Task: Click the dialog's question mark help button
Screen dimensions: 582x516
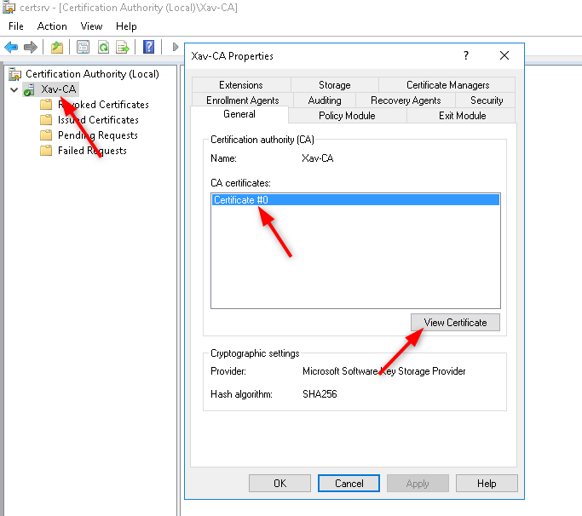Action: [x=466, y=55]
